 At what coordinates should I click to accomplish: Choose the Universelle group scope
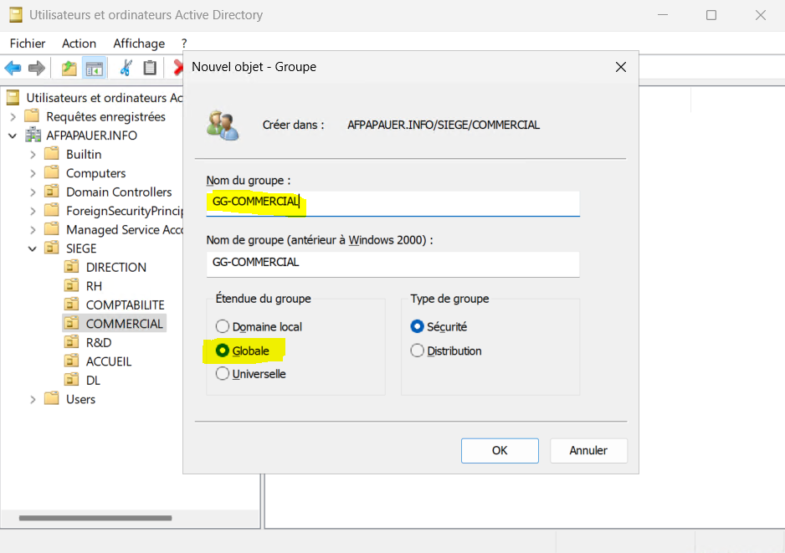223,374
